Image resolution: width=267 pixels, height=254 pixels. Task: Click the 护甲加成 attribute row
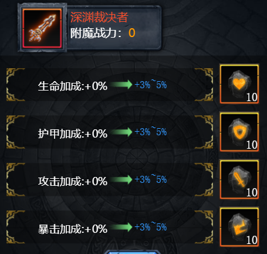tap(110, 132)
